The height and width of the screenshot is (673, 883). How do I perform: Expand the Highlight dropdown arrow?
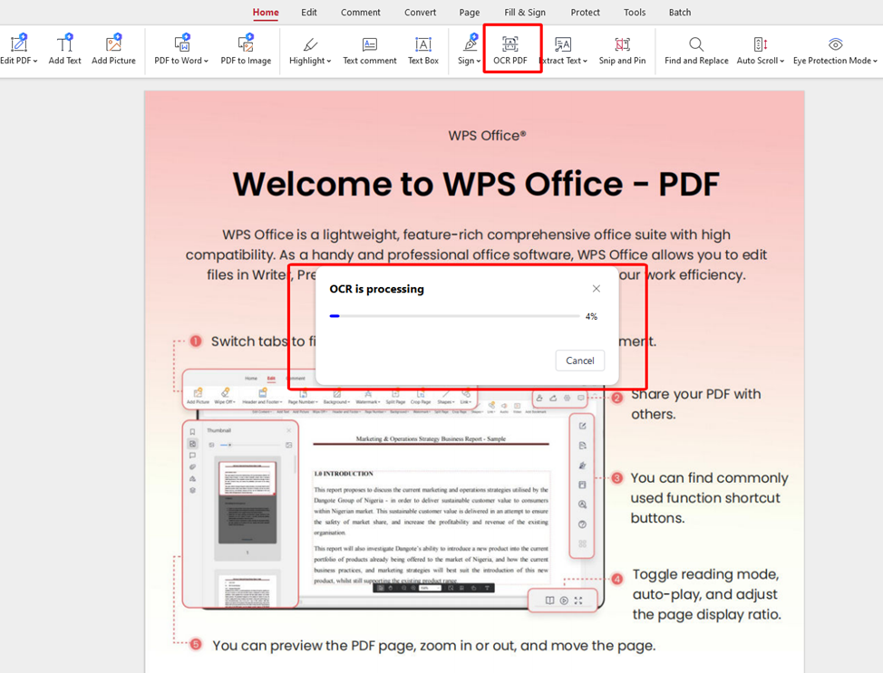(x=329, y=61)
